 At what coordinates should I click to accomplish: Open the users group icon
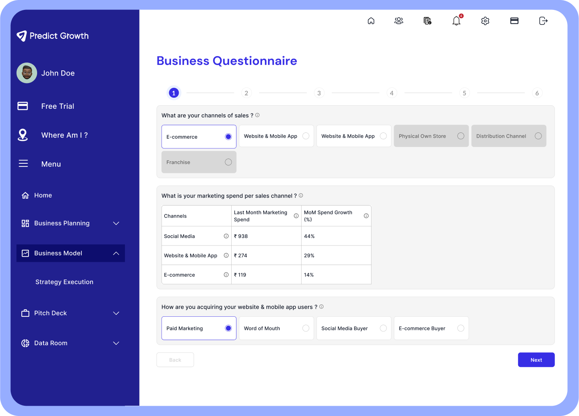click(399, 21)
